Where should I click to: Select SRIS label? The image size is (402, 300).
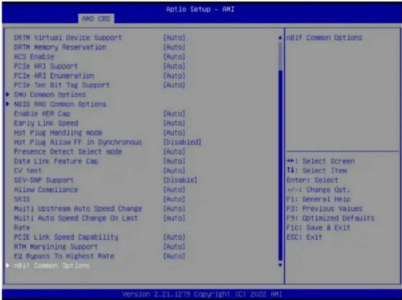tap(22, 199)
